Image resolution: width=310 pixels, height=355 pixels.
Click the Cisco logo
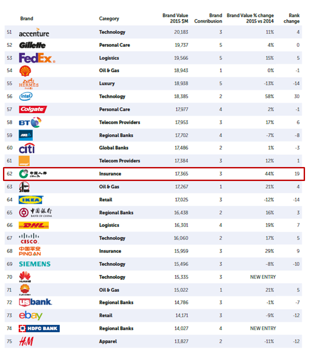tap(29, 239)
